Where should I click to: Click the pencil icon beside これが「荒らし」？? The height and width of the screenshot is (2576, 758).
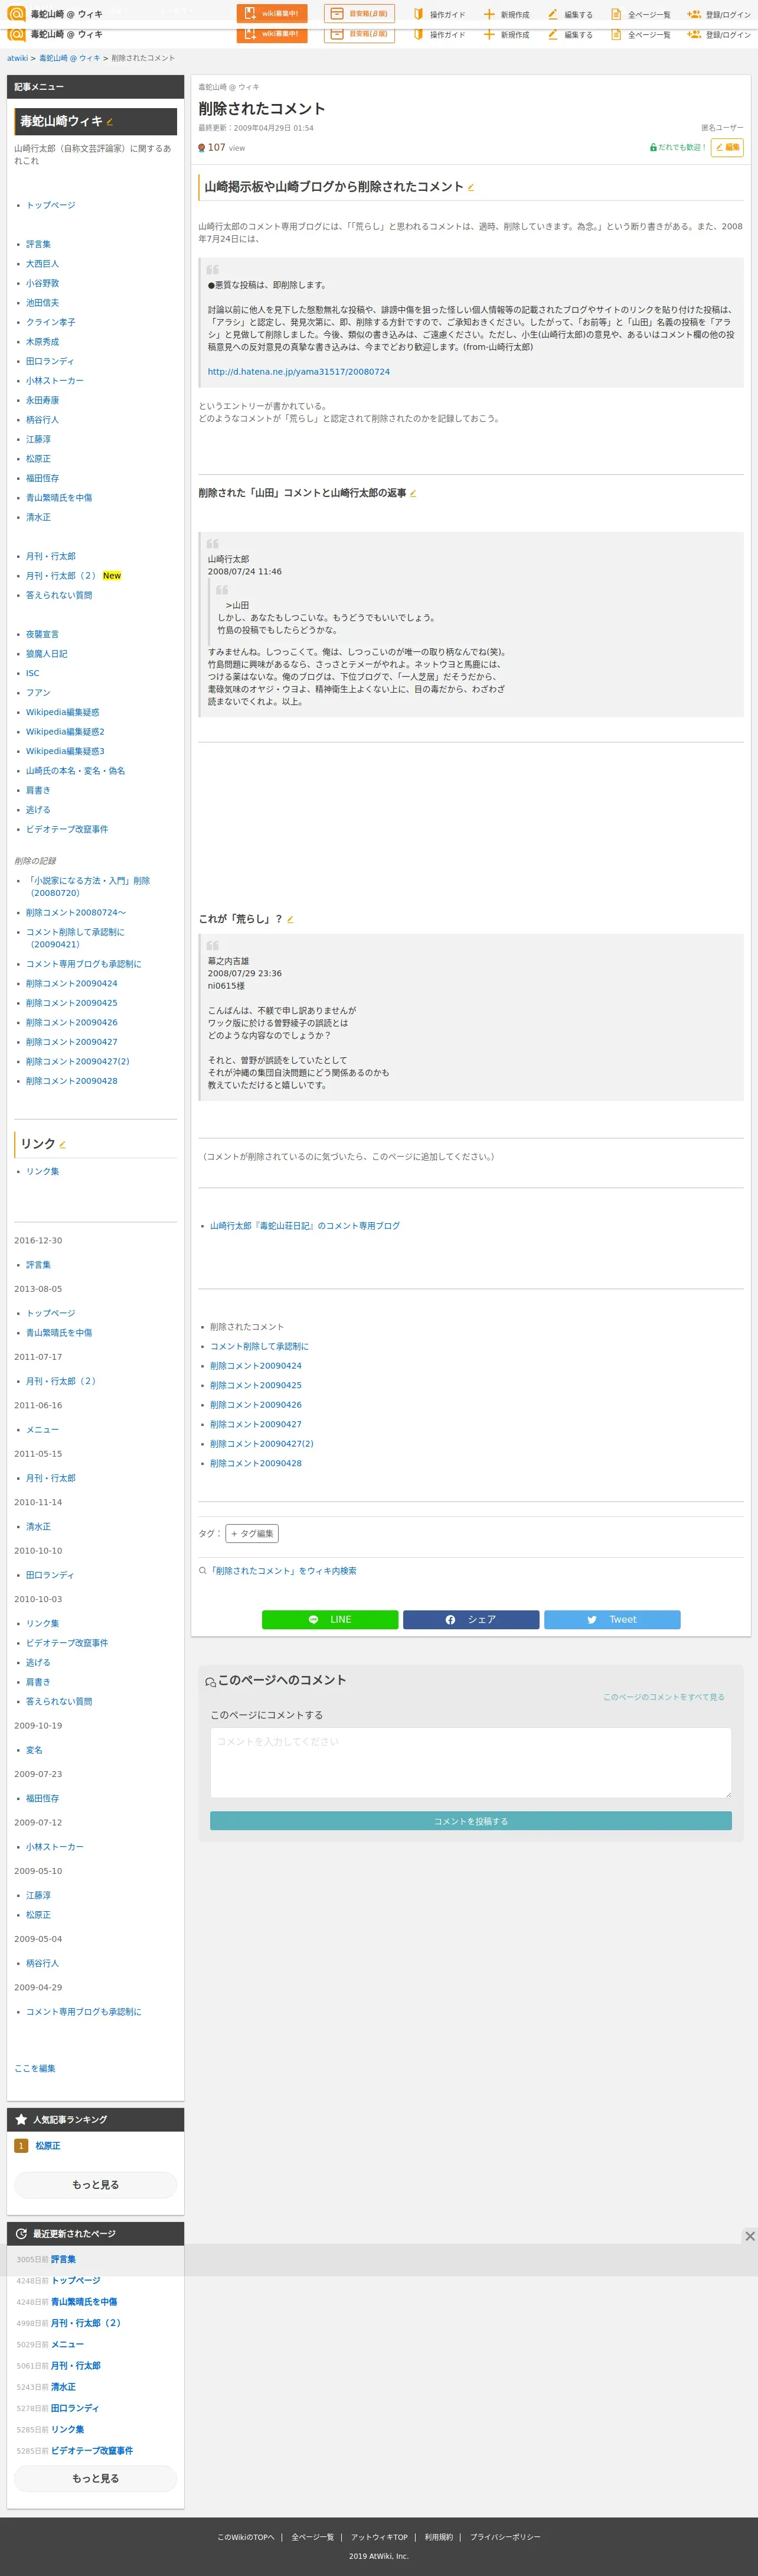coord(290,919)
